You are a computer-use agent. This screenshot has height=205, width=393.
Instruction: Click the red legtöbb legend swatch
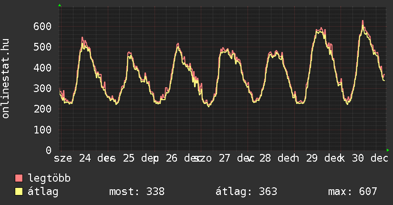19,179
